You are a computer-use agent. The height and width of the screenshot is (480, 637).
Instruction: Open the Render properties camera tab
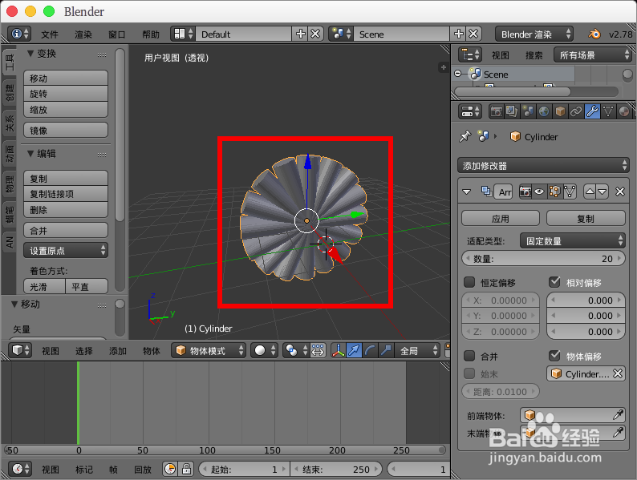pos(496,111)
